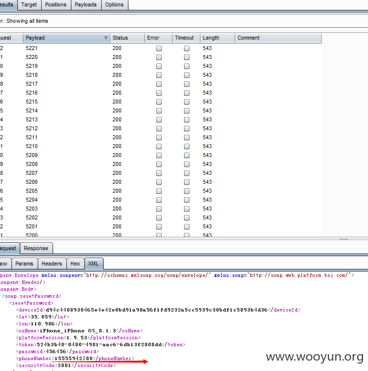Screen dimensions: 368x371
Task: Click length 543 in payload 5210 row
Action: coord(207,146)
